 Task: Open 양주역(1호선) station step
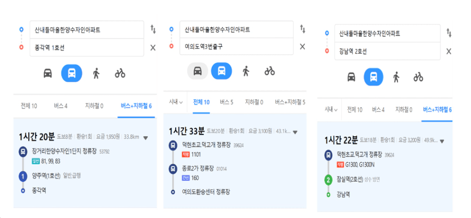(x=46, y=176)
